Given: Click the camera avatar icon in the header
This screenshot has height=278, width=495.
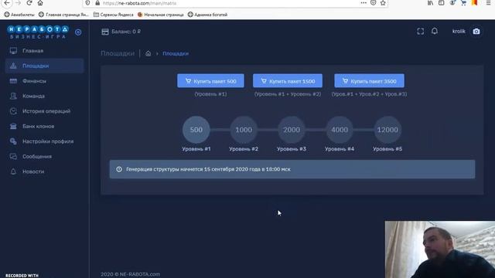Looking at the screenshot, I should pos(476,31).
